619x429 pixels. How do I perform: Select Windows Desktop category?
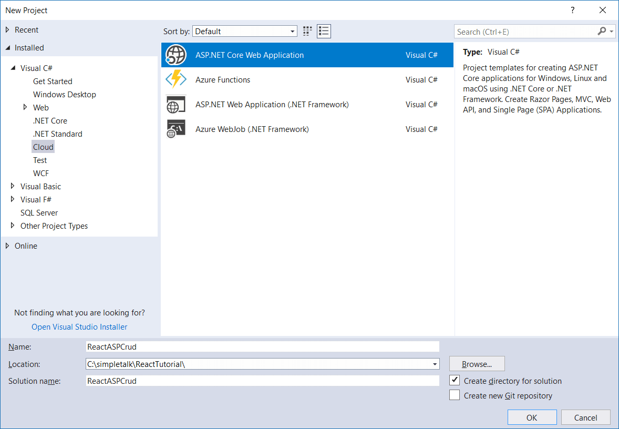[64, 95]
